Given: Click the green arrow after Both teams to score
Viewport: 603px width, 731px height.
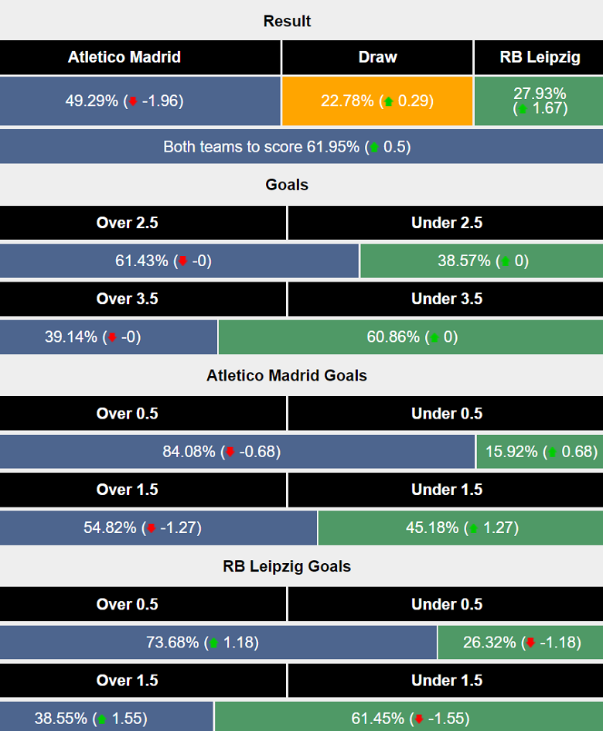Looking at the screenshot, I should (374, 147).
